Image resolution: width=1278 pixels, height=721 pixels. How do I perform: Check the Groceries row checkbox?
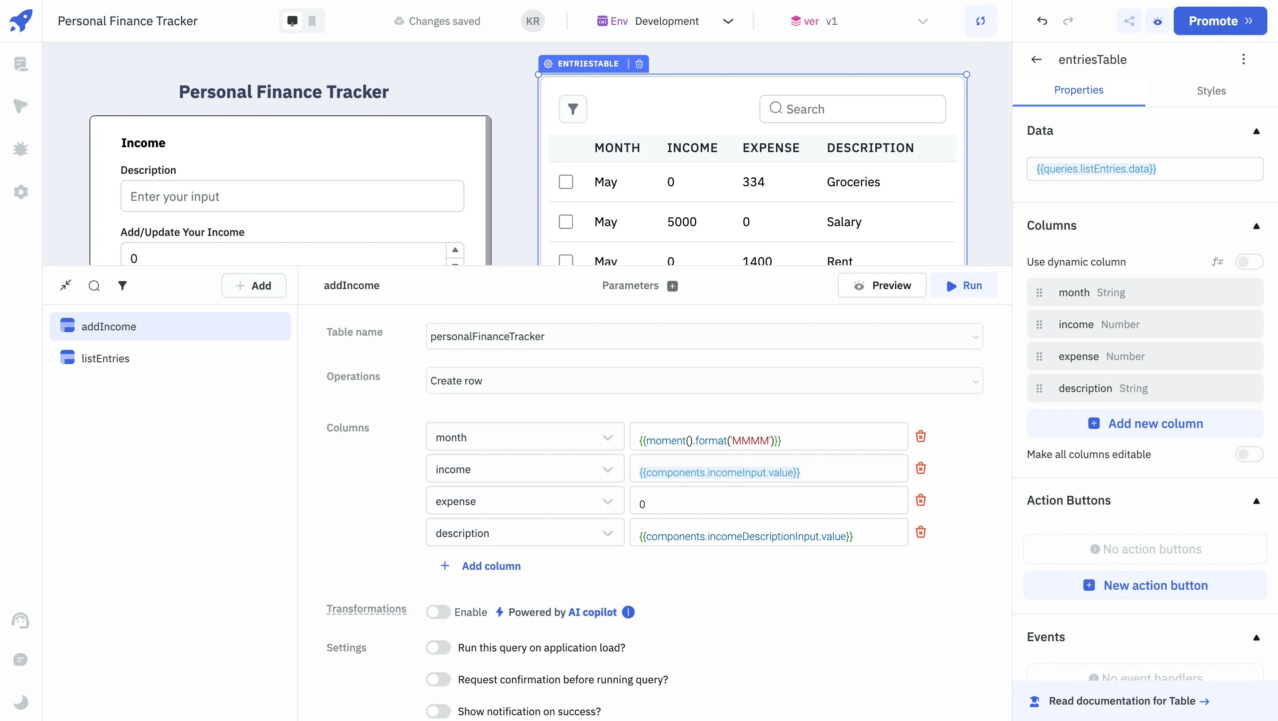[566, 182]
